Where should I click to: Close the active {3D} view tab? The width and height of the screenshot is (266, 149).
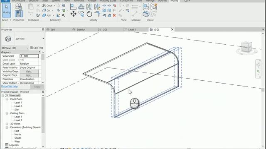[x=172, y=29]
